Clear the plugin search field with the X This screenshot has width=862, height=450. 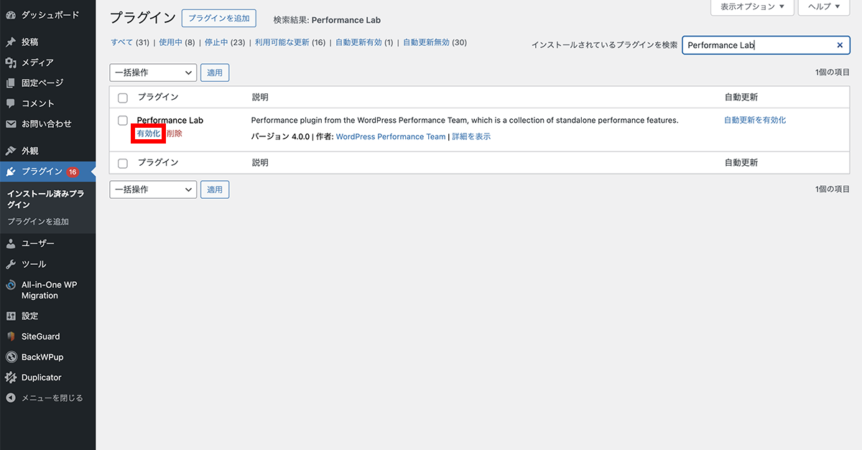[839, 44]
